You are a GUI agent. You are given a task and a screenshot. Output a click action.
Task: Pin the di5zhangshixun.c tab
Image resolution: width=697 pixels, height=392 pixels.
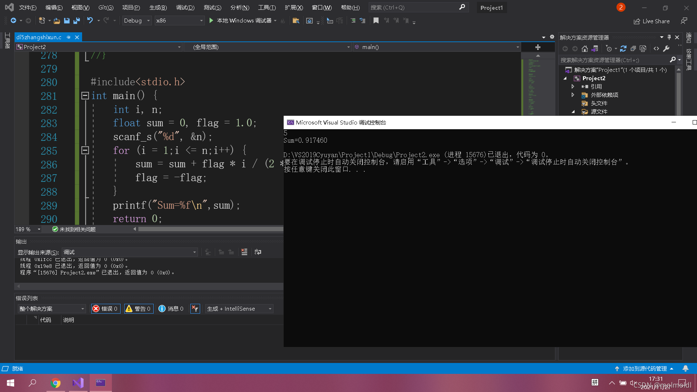(x=68, y=37)
